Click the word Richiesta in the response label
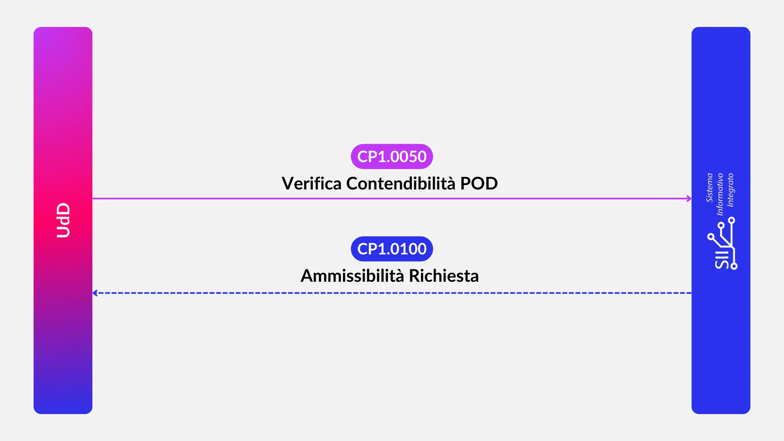This screenshot has height=441, width=784. [x=444, y=276]
